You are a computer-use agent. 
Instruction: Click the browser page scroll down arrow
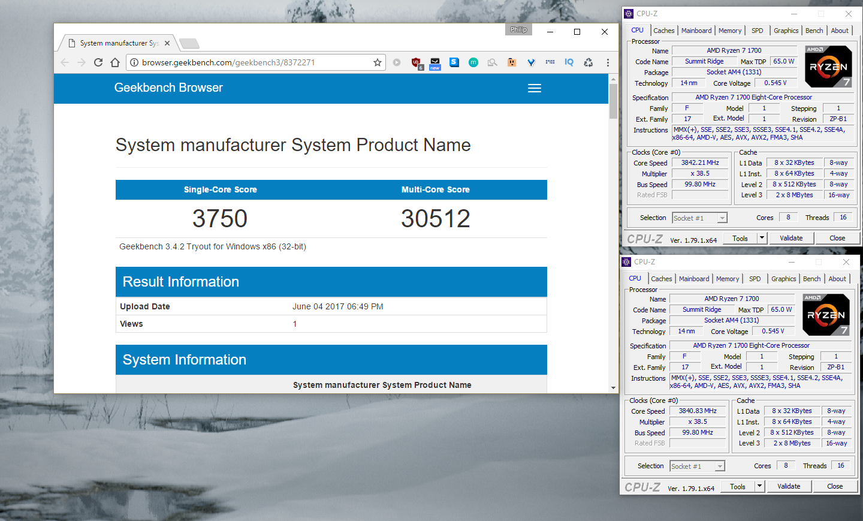(613, 388)
